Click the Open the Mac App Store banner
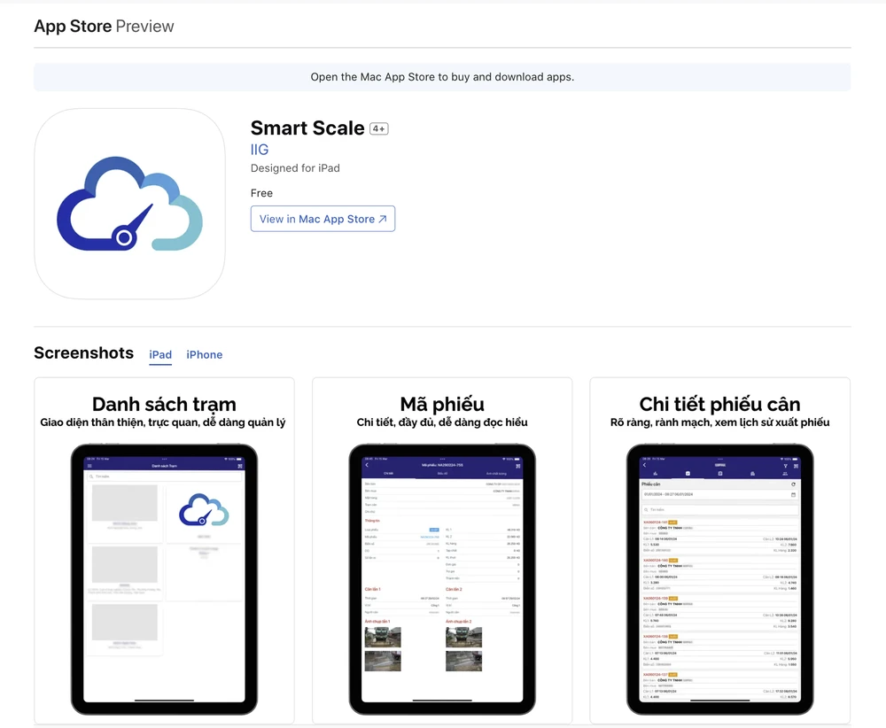 [x=442, y=77]
